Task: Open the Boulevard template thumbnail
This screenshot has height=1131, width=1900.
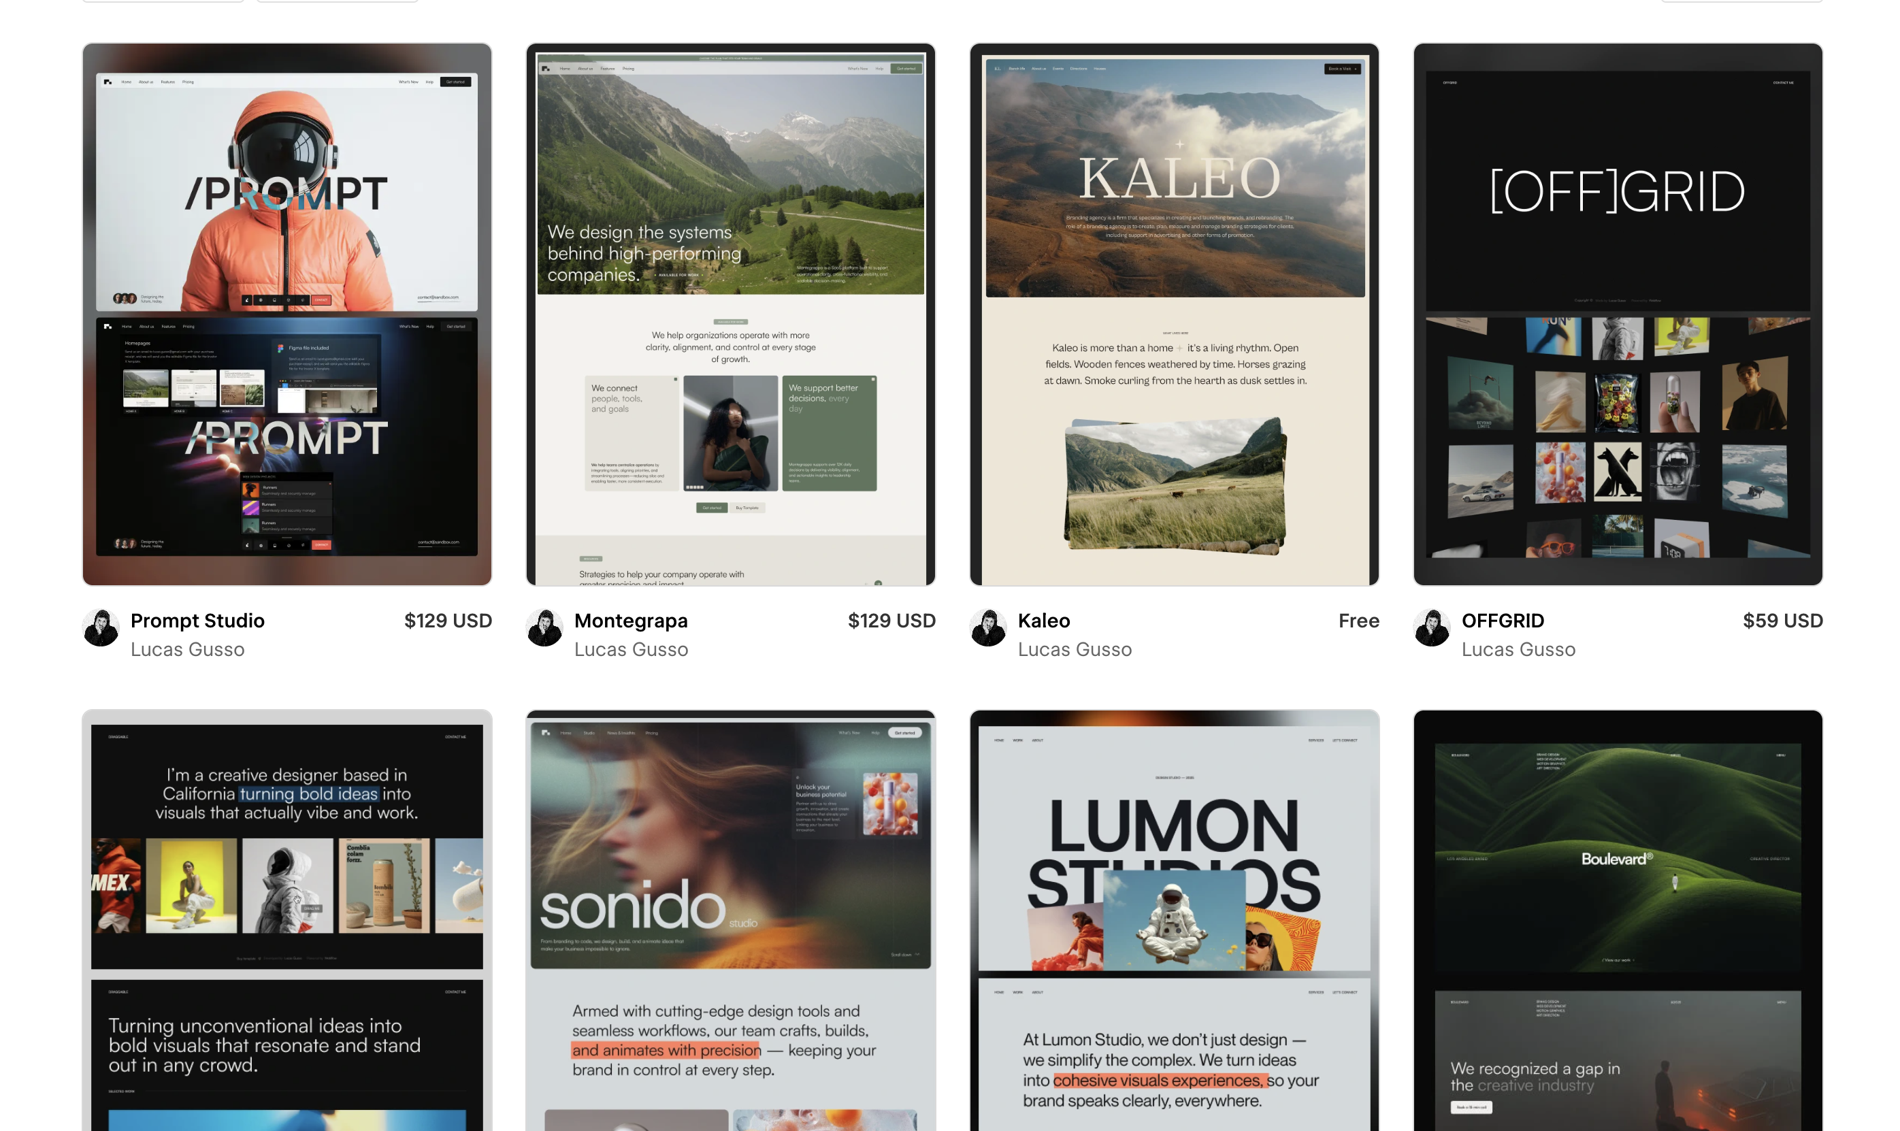Action: tap(1618, 919)
